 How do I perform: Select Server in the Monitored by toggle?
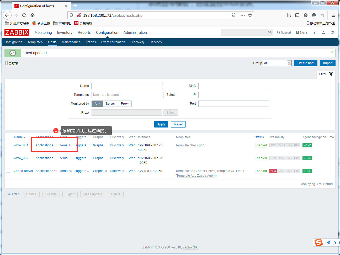110,104
